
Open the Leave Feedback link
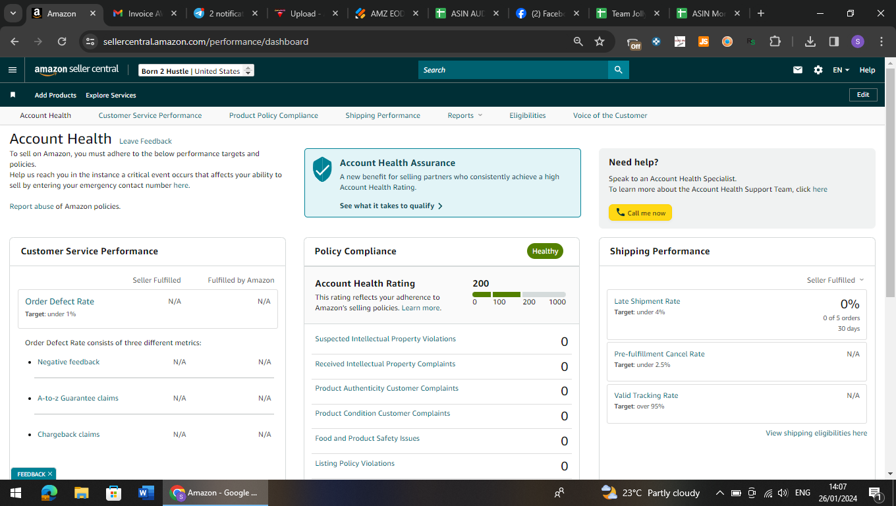146,141
